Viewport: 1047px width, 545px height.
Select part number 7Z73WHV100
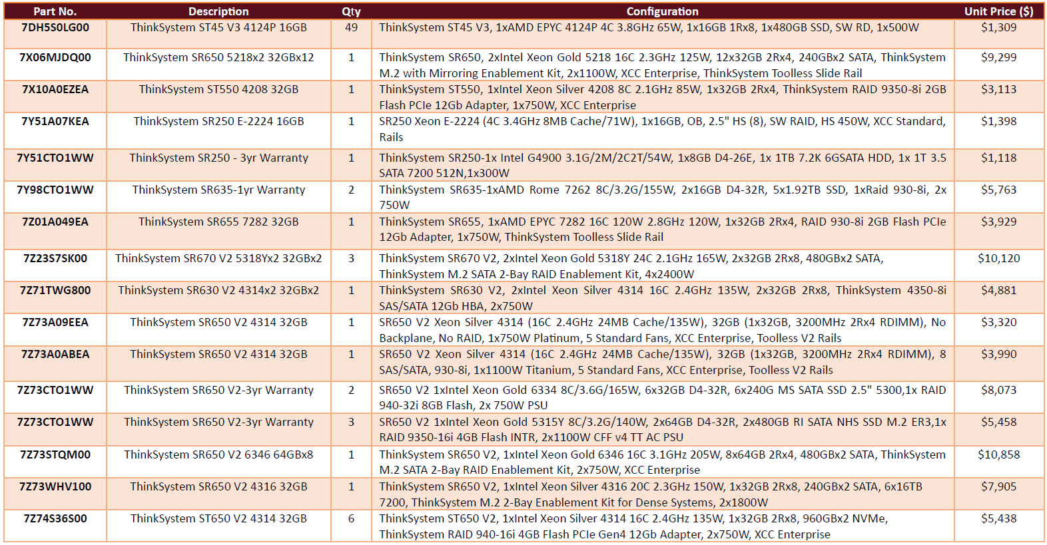[x=55, y=486]
